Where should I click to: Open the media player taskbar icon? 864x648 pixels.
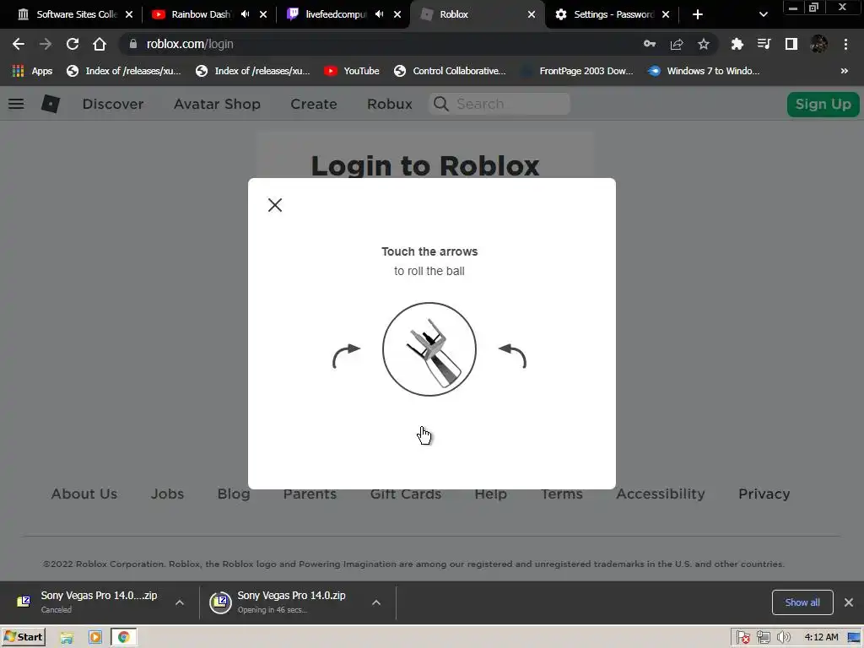pyautogui.click(x=94, y=638)
